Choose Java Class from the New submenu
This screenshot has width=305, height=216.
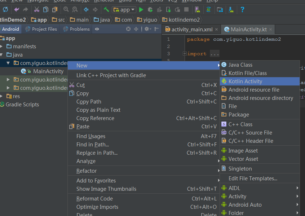point(260,65)
